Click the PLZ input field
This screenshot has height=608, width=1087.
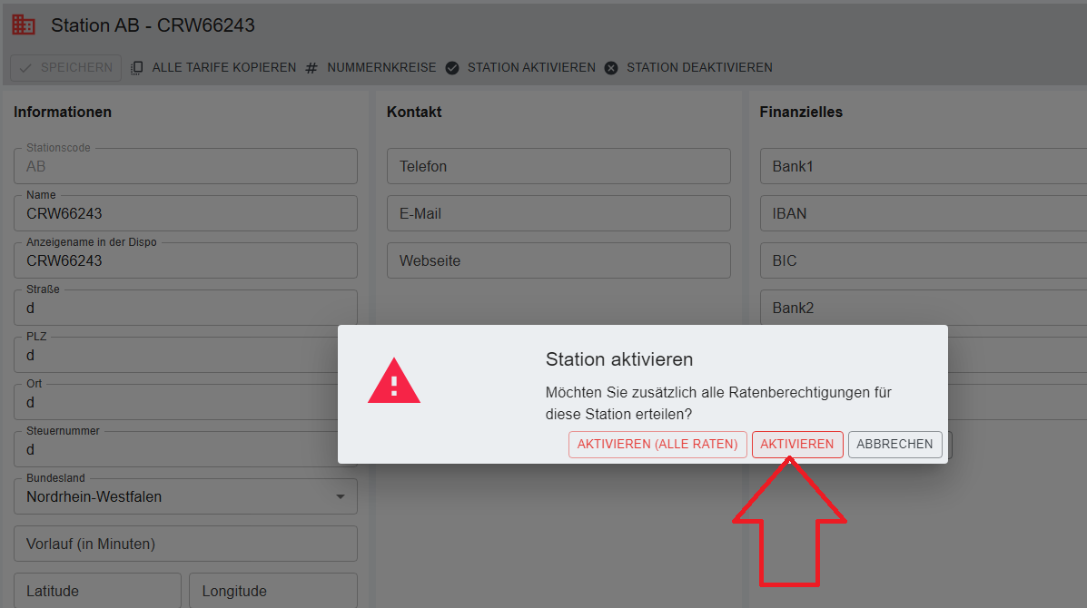point(176,355)
